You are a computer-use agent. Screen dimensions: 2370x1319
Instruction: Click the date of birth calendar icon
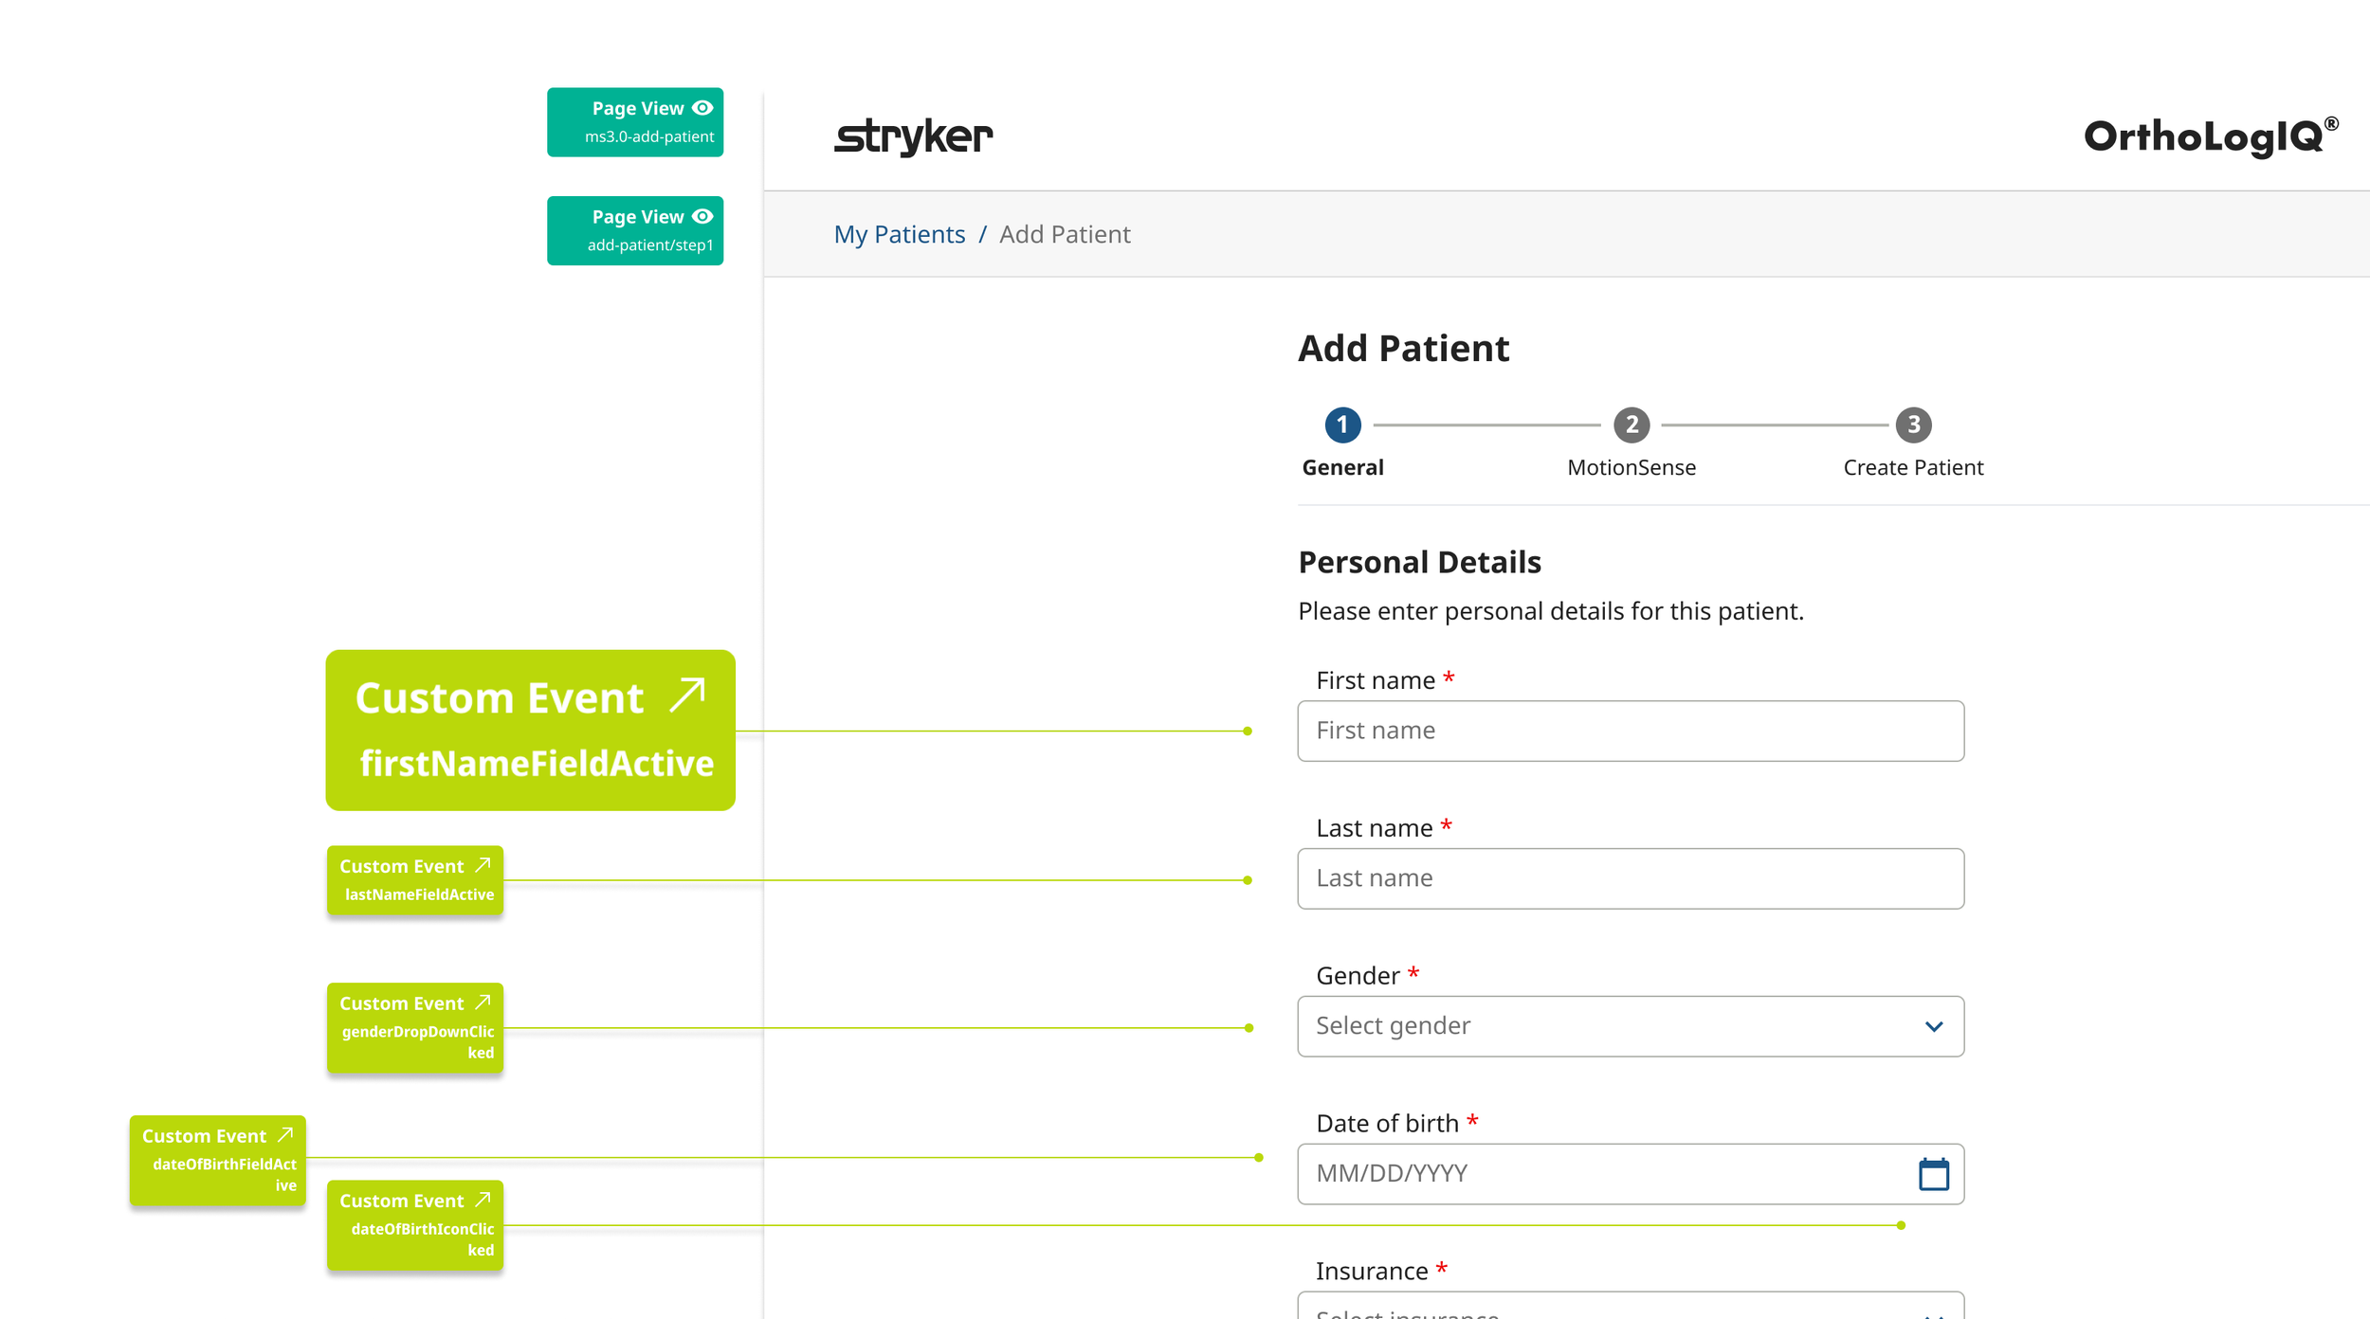click(1933, 1174)
